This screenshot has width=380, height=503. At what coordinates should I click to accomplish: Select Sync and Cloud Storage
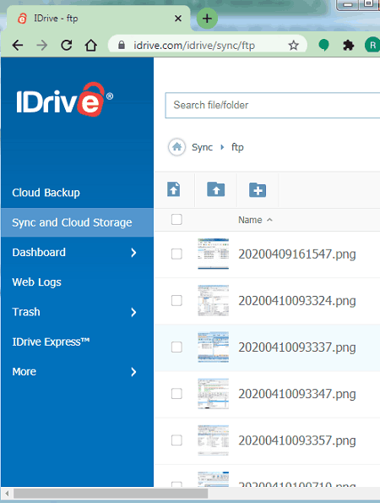pyautogui.click(x=77, y=222)
